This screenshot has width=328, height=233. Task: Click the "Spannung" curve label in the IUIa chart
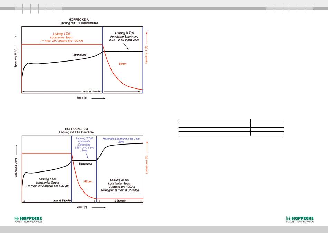coord(85,164)
